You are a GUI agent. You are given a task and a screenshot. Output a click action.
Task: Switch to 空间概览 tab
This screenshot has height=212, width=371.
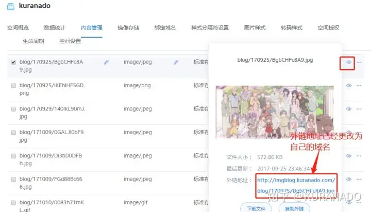(x=18, y=28)
